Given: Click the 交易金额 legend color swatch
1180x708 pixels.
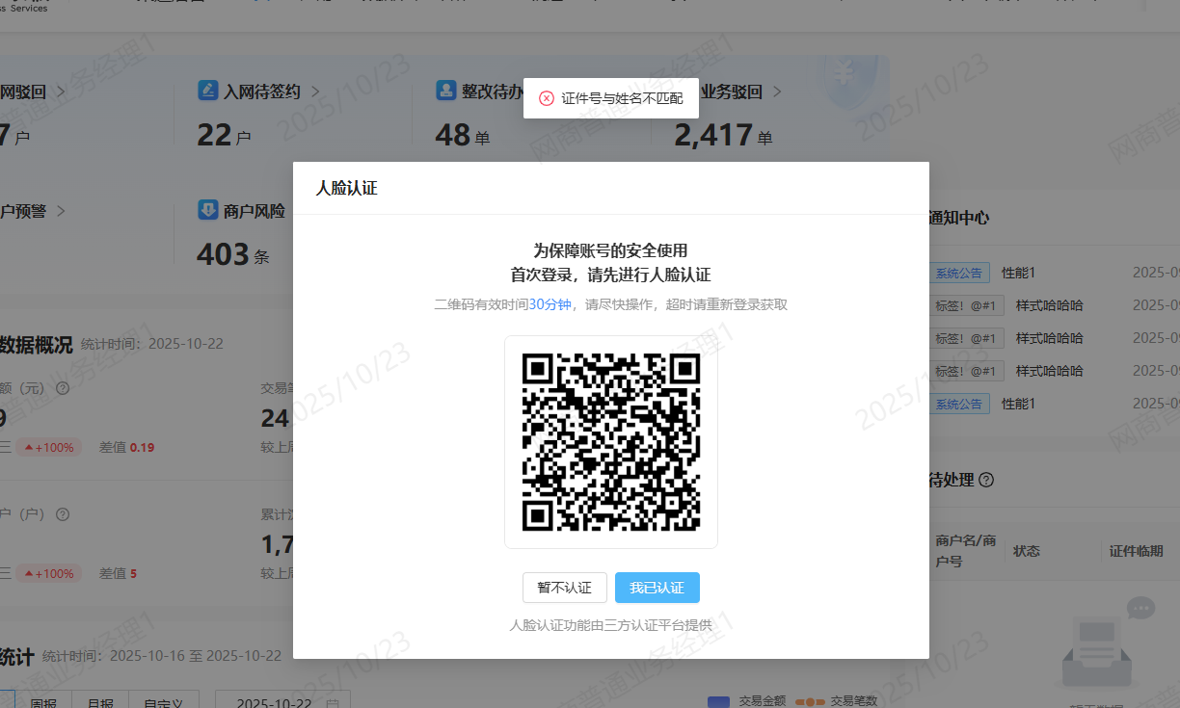Looking at the screenshot, I should [718, 700].
